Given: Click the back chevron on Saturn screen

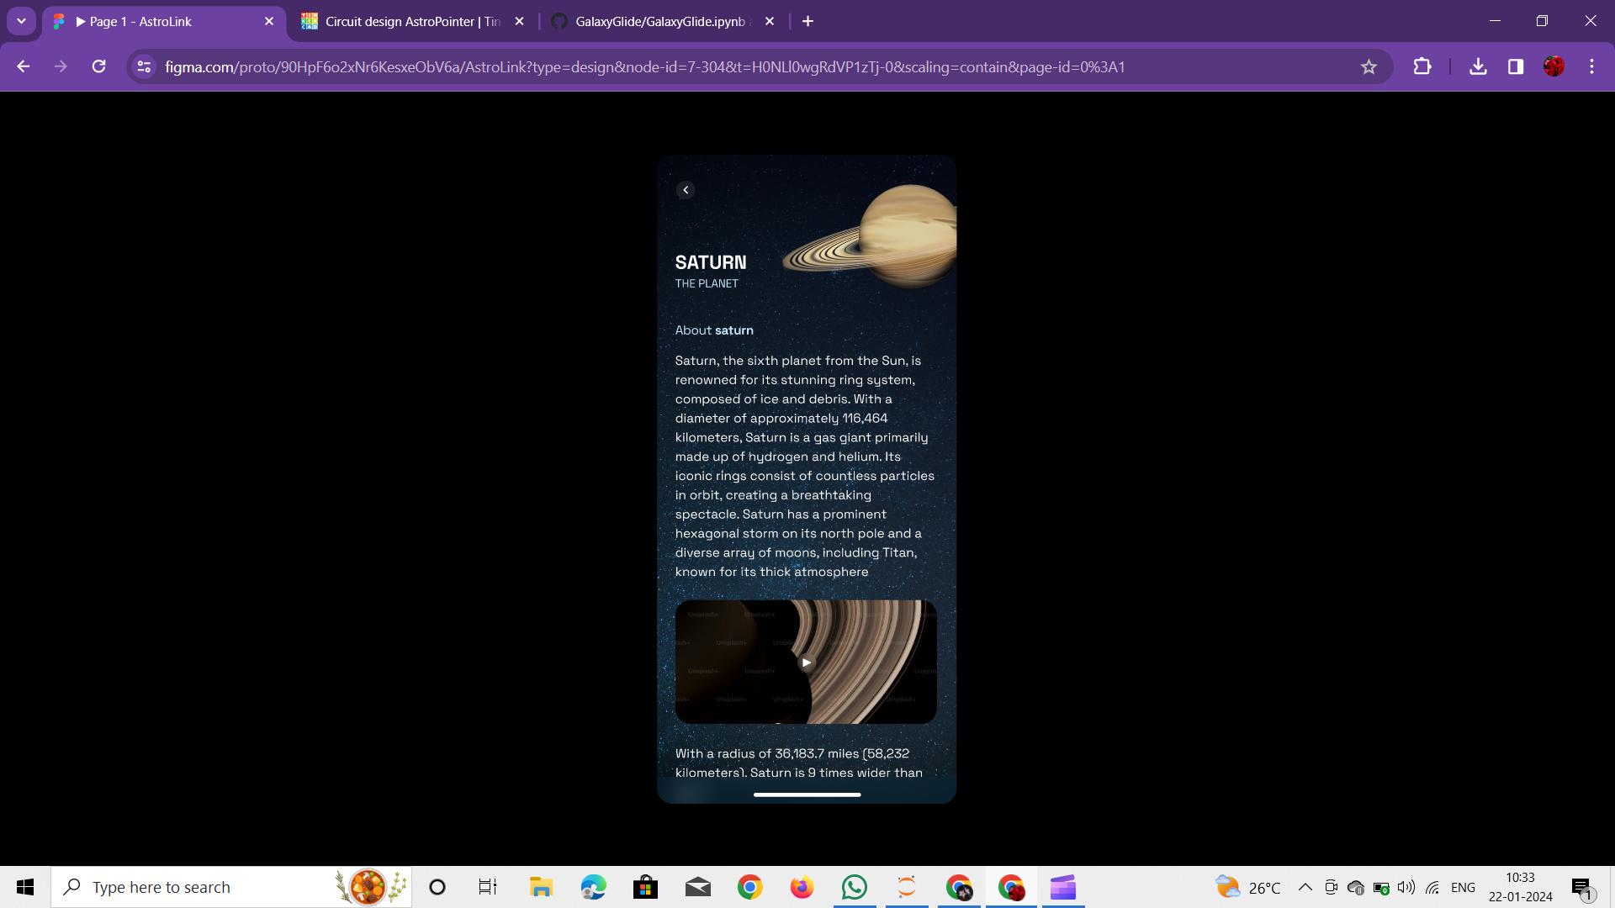Looking at the screenshot, I should 686,190.
